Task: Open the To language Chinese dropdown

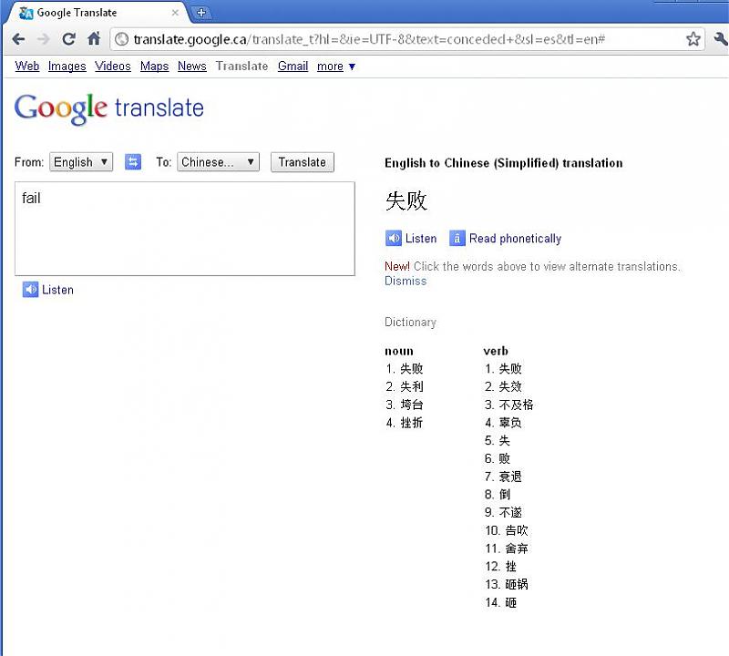Action: coord(218,162)
